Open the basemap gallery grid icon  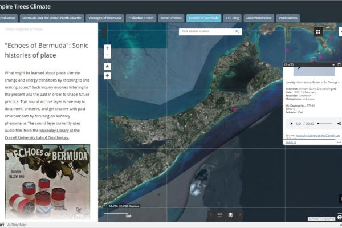318,32
